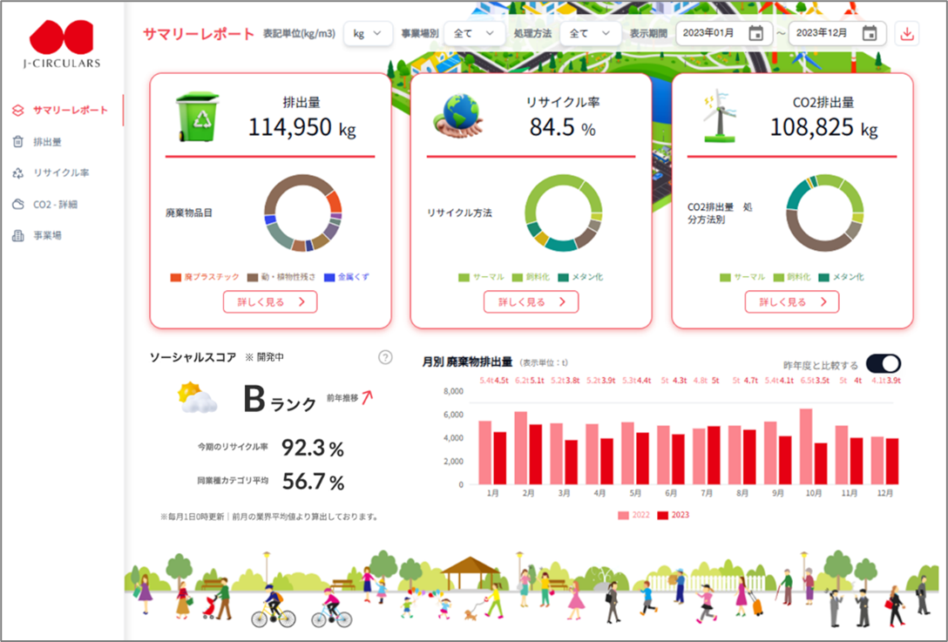Expand the kg unit dropdown
This screenshot has width=948, height=642.
tap(367, 34)
